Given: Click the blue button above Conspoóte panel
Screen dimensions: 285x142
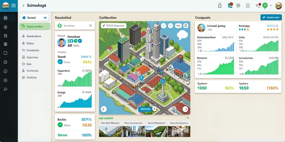Looking at the screenshot, I should click(271, 17).
